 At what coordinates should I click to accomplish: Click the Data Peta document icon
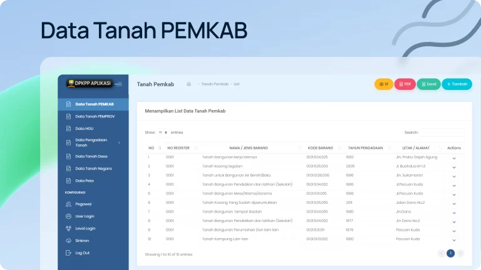click(68, 181)
